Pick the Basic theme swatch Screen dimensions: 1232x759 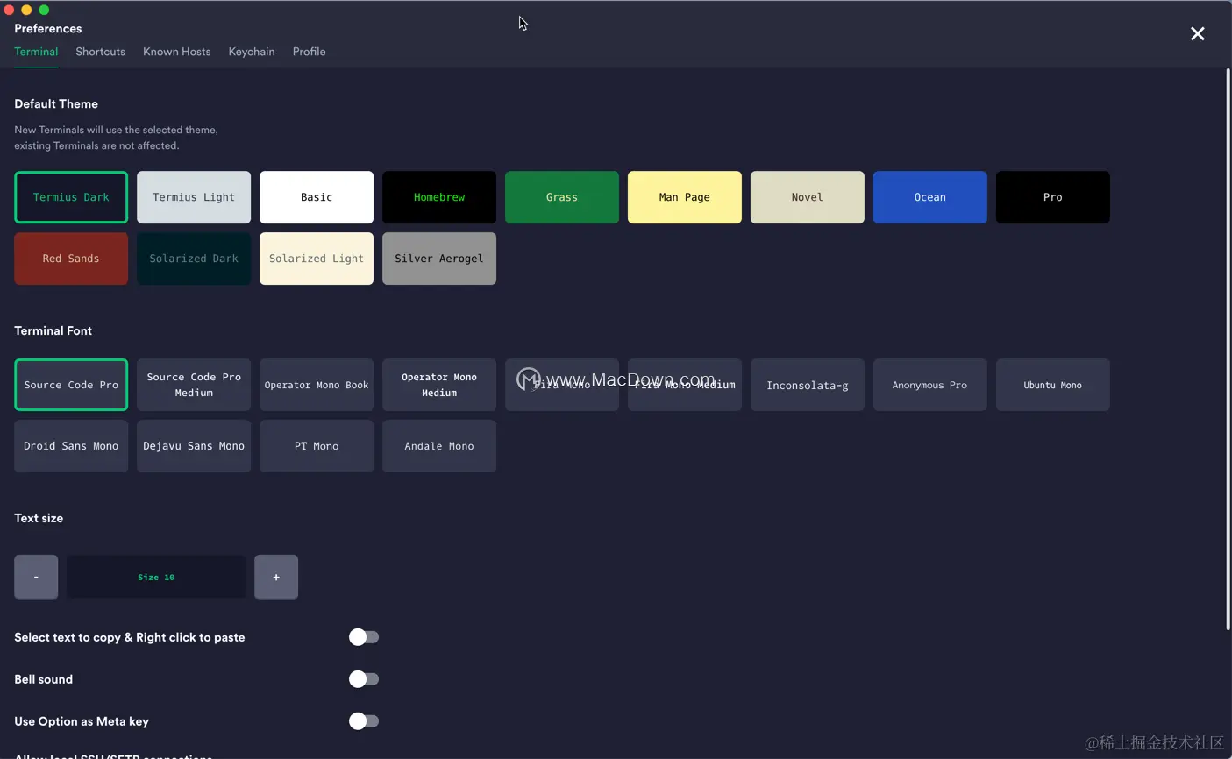coord(317,197)
